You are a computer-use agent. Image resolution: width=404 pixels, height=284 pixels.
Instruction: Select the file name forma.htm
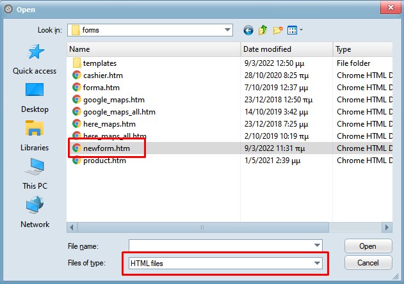(101, 88)
